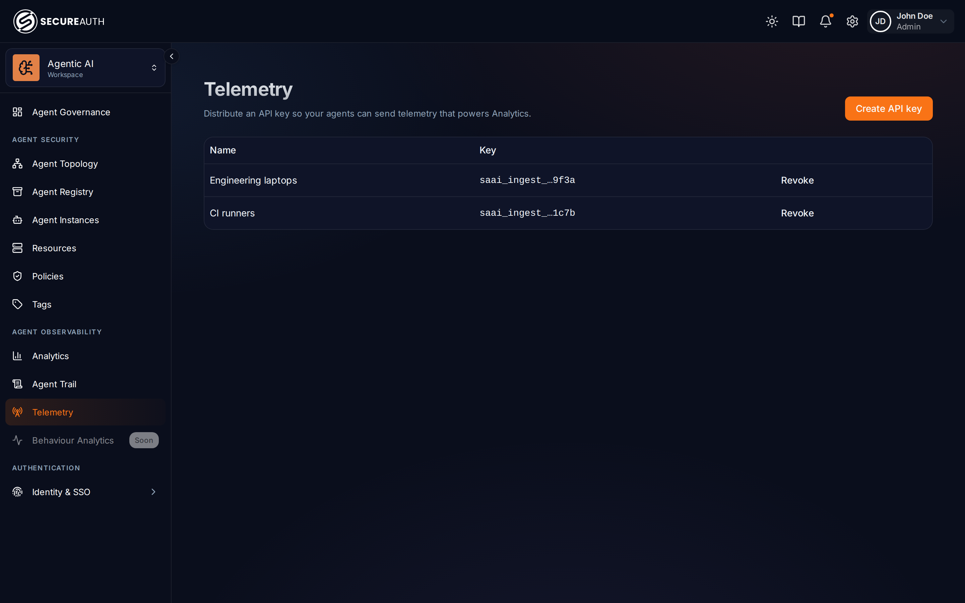Open the Resources section

tap(85, 248)
